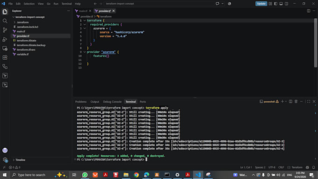Click Ln 1, Col 1 status item

[x=246, y=167]
